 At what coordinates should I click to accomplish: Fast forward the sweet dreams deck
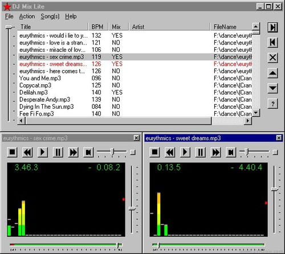click(x=215, y=152)
